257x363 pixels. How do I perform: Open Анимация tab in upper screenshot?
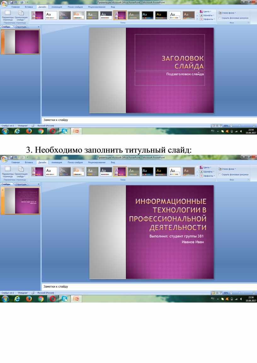coord(56,7)
